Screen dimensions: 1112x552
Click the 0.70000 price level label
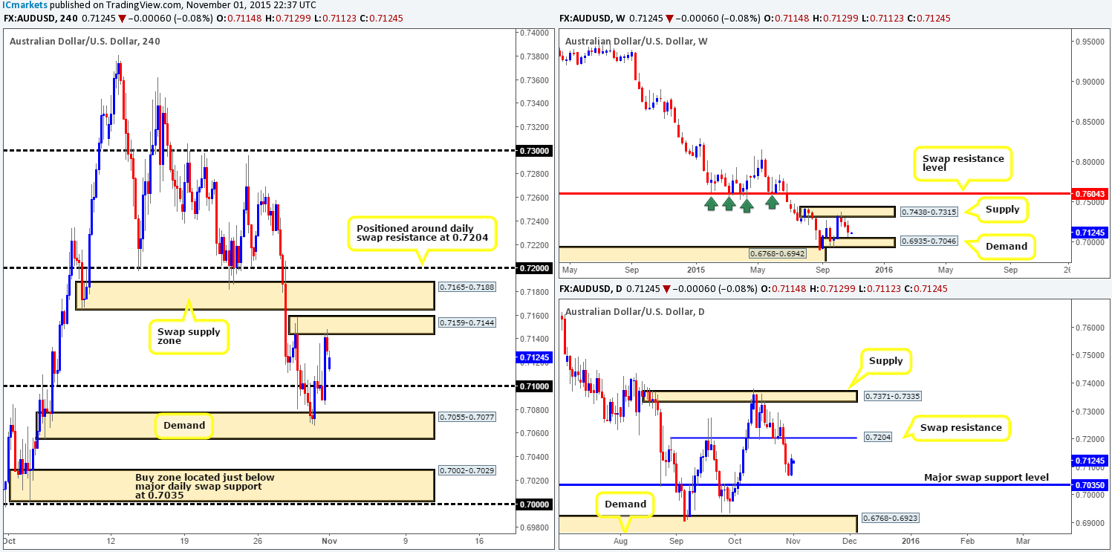[x=534, y=504]
